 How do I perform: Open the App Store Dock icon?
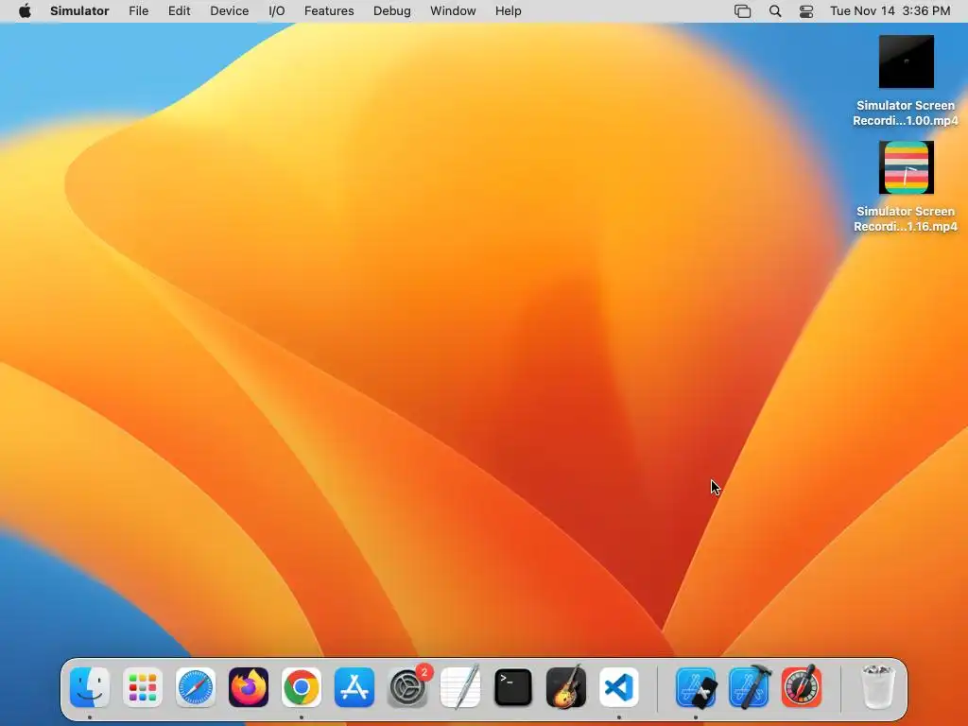point(354,687)
